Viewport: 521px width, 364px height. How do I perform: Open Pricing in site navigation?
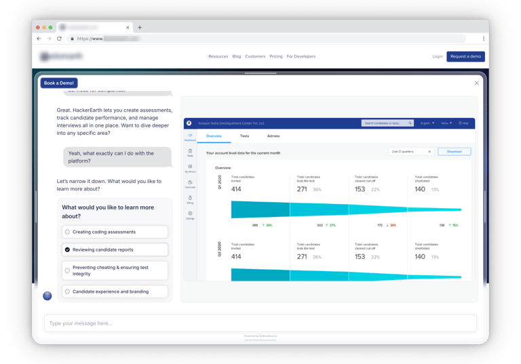point(276,56)
